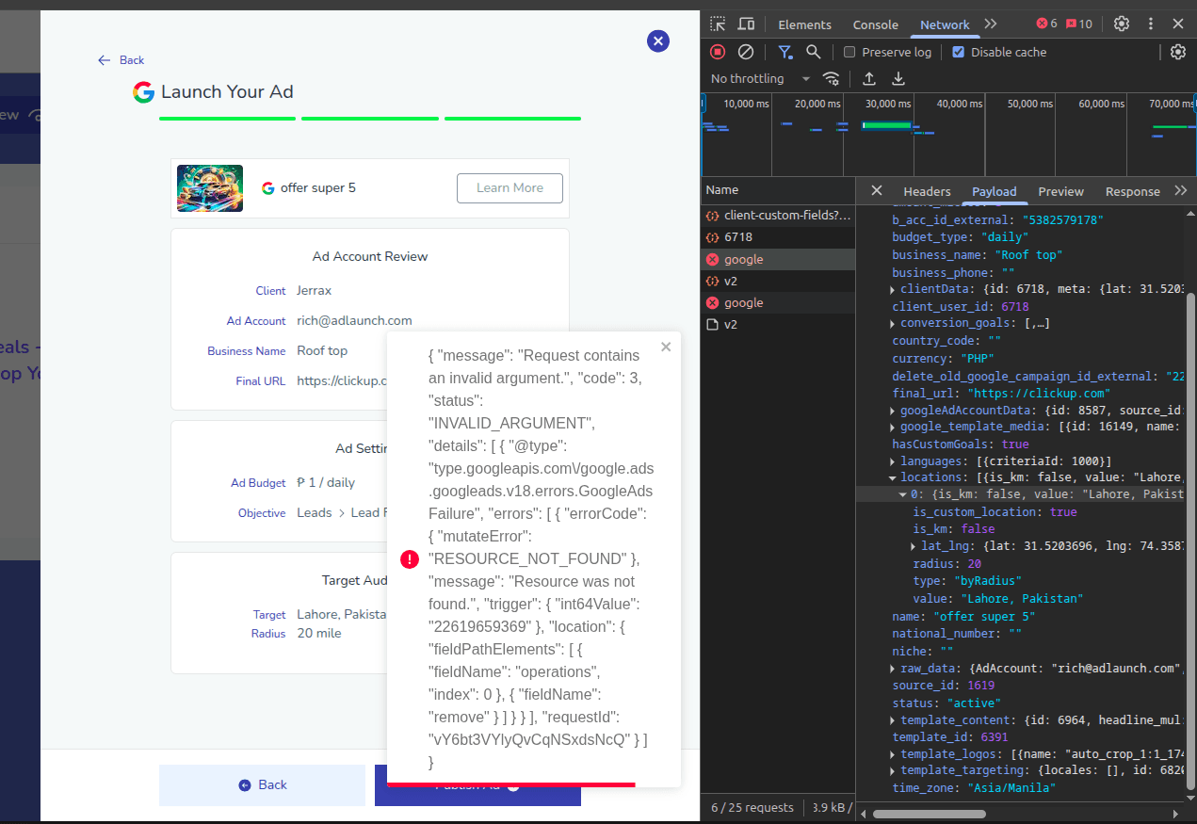1197x824 pixels.
Task: Switch to the Console tab
Action: tap(875, 24)
